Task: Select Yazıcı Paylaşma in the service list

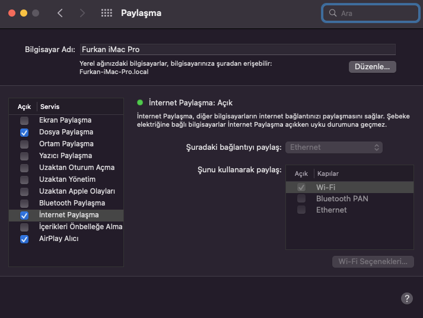Action: pyautogui.click(x=65, y=156)
